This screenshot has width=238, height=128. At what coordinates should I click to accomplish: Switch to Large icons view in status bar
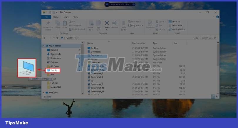pyautogui.click(x=217, y=97)
